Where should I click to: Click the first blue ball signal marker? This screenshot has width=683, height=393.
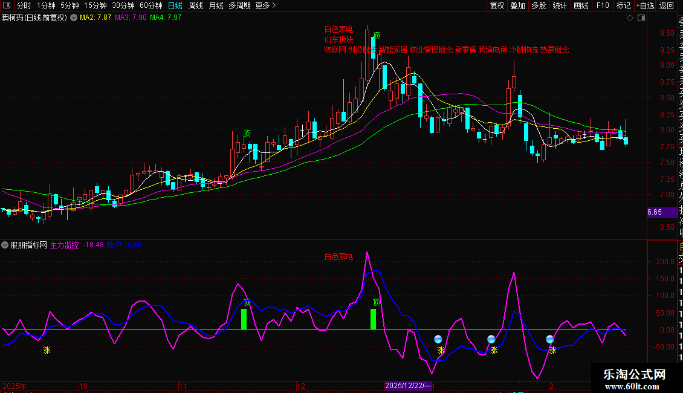(438, 339)
